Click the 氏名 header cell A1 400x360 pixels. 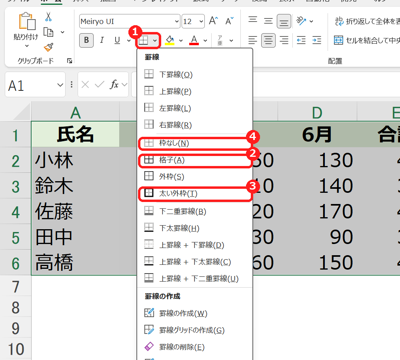(75, 134)
